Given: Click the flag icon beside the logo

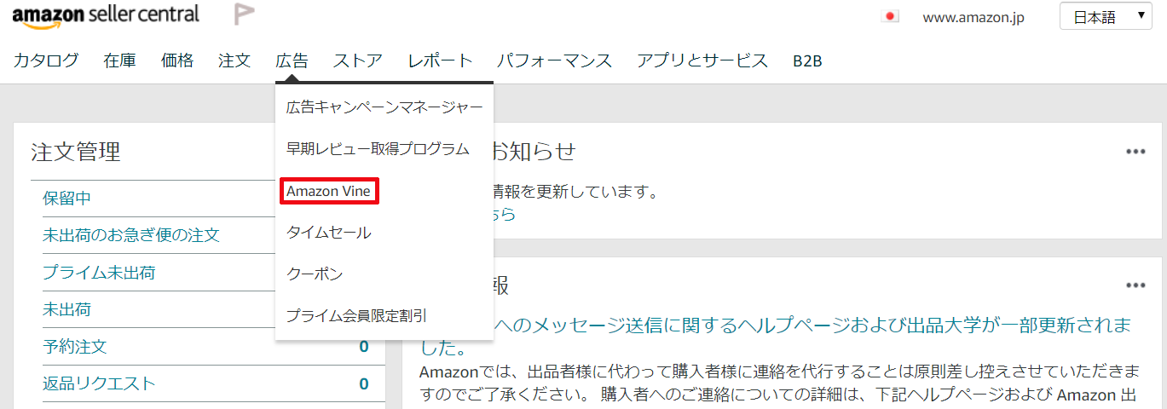Looking at the screenshot, I should pyautogui.click(x=244, y=14).
